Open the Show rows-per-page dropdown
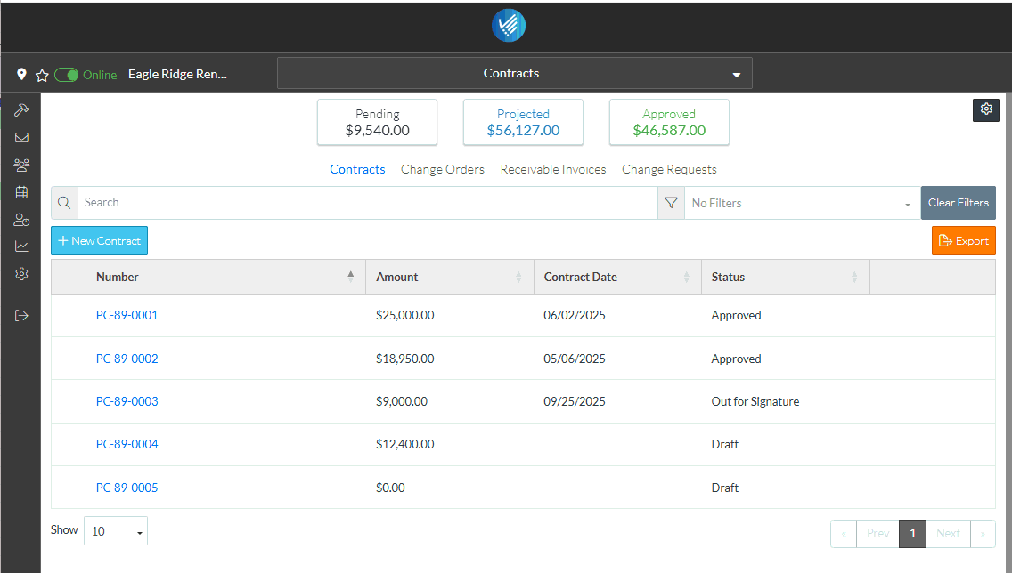This screenshot has width=1012, height=573. click(x=115, y=531)
